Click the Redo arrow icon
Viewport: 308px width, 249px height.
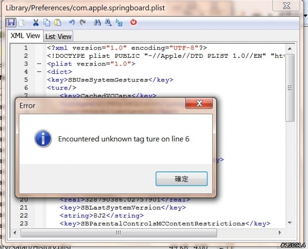(x=83, y=22)
